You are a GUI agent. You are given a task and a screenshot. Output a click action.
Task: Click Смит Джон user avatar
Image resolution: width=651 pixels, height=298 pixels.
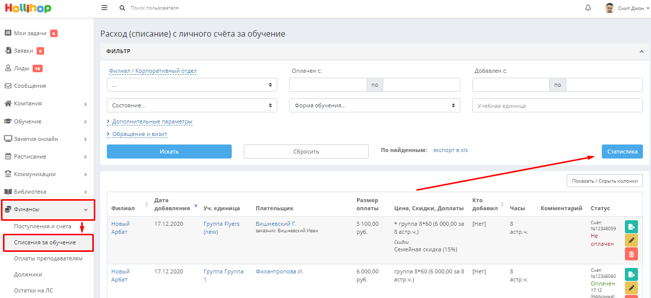pyautogui.click(x=609, y=8)
